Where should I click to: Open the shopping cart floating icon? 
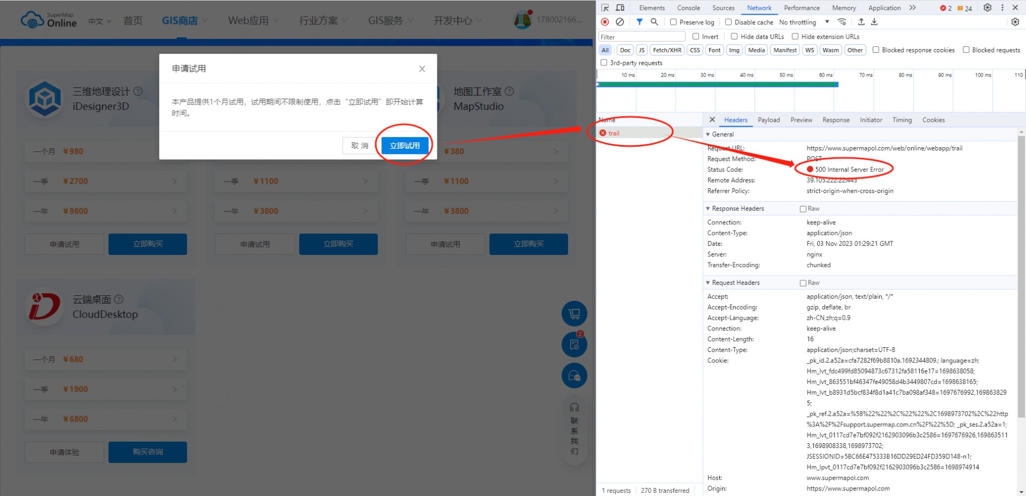point(574,313)
